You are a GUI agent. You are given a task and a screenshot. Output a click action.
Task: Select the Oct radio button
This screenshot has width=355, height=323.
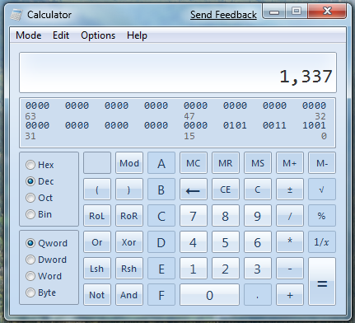39,198
